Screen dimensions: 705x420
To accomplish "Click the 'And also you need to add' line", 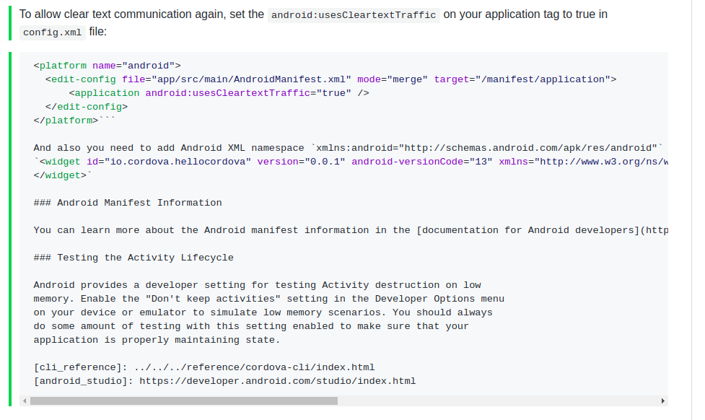I will coord(348,148).
